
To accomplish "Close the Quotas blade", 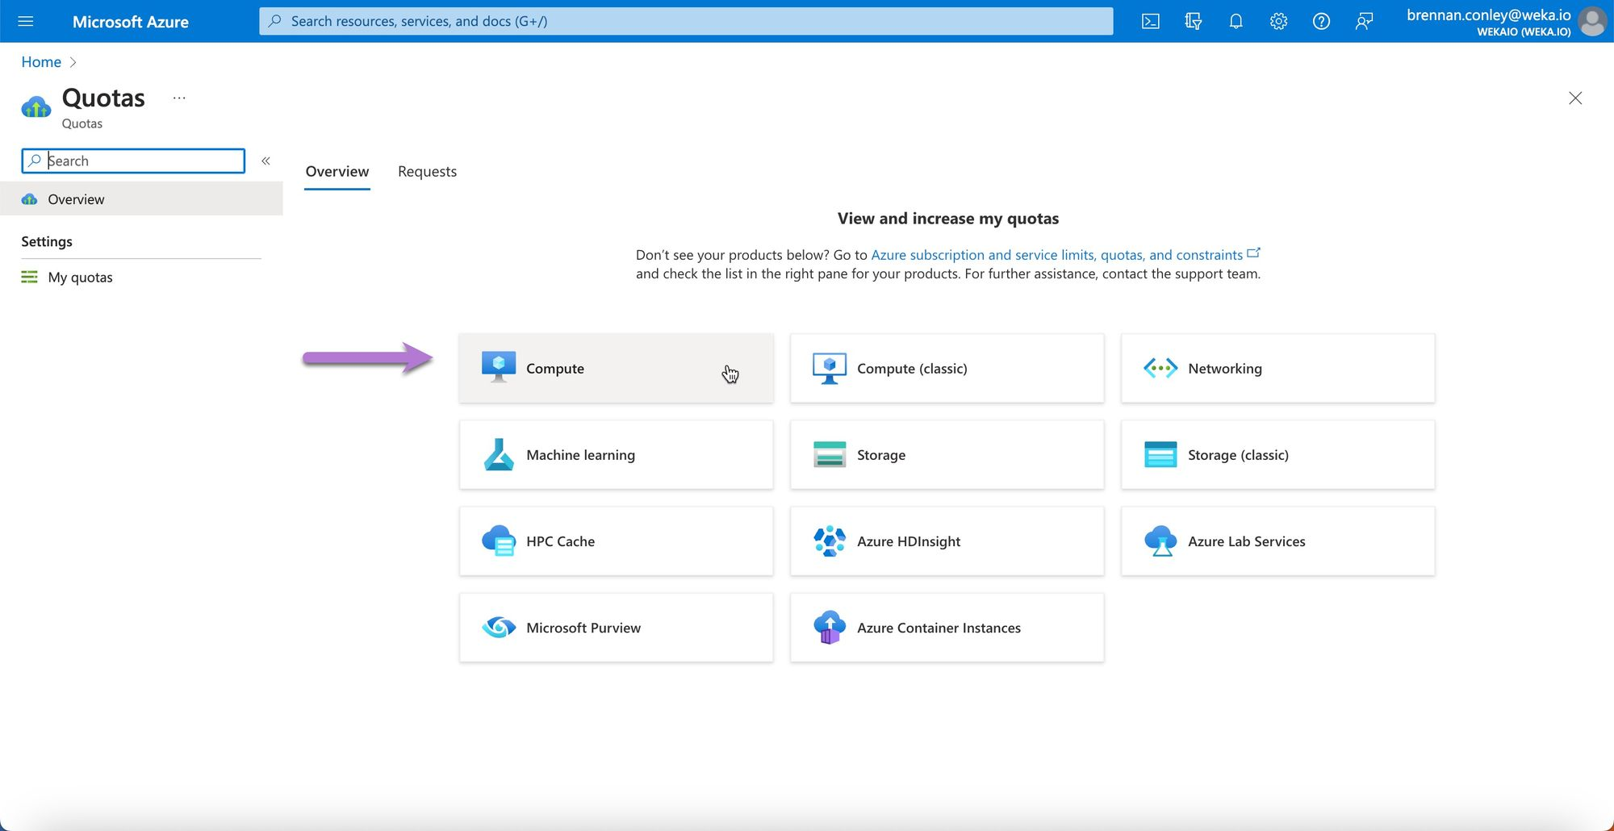I will click(x=1574, y=98).
